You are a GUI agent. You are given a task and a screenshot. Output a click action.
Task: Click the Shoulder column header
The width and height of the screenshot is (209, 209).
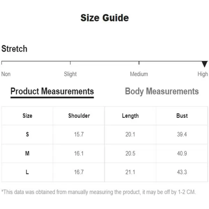point(79,116)
